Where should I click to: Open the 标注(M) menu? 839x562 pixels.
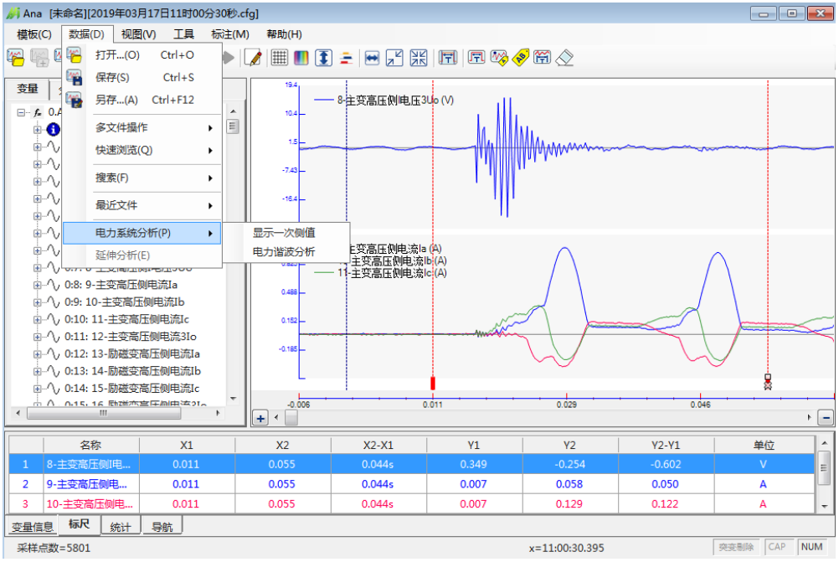[x=230, y=34]
